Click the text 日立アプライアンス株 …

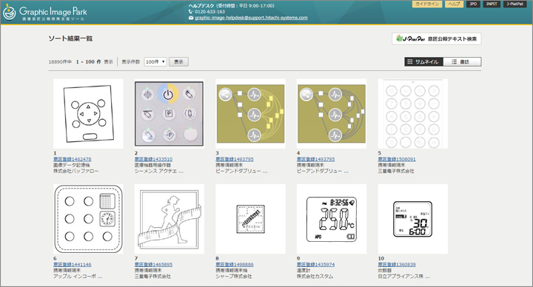[404, 276]
